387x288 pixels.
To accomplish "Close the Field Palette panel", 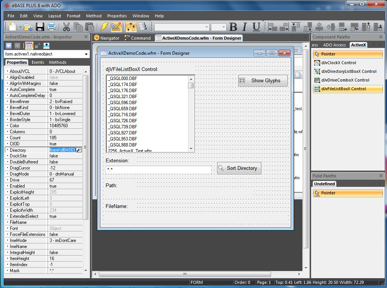I will 381,176.
